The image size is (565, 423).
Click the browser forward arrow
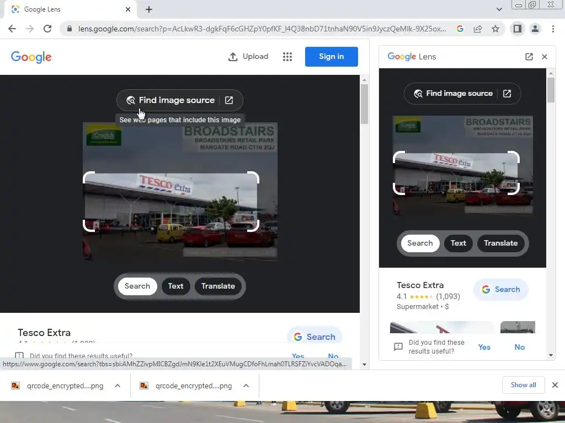coord(30,29)
